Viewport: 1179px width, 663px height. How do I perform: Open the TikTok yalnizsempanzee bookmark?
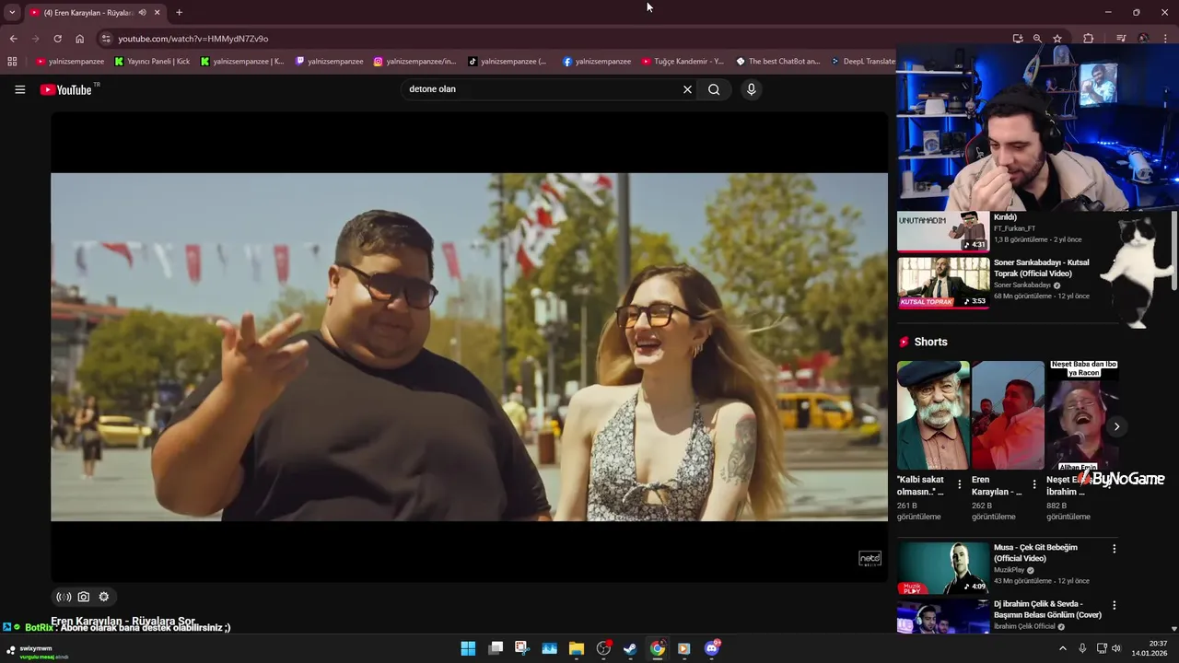point(508,62)
